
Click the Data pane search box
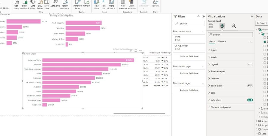[x=261, y=23]
